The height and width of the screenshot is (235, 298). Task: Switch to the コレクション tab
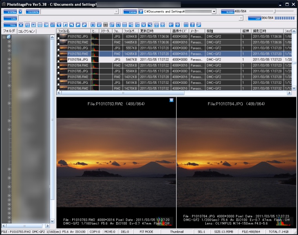(26, 31)
